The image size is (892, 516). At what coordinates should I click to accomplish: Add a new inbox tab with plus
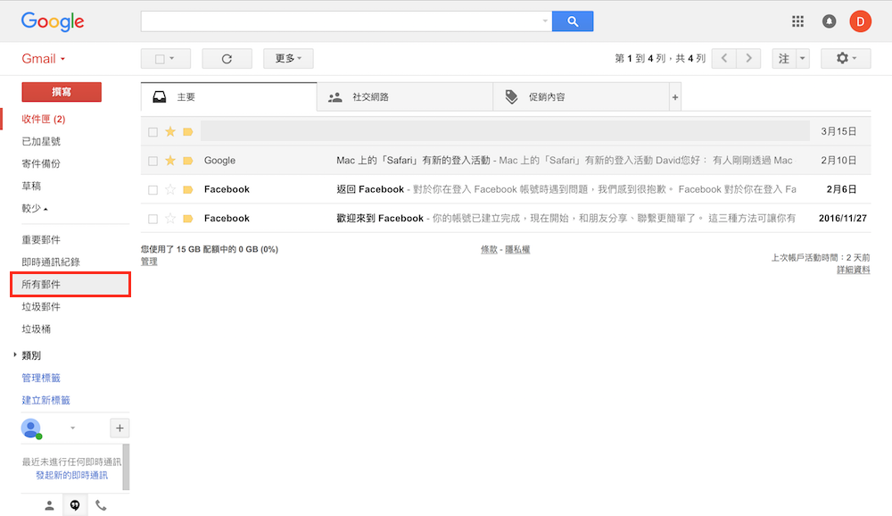tap(675, 96)
